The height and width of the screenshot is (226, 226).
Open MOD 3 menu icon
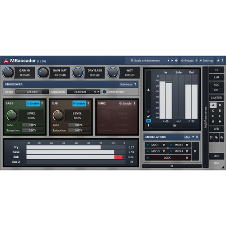tap(164, 151)
